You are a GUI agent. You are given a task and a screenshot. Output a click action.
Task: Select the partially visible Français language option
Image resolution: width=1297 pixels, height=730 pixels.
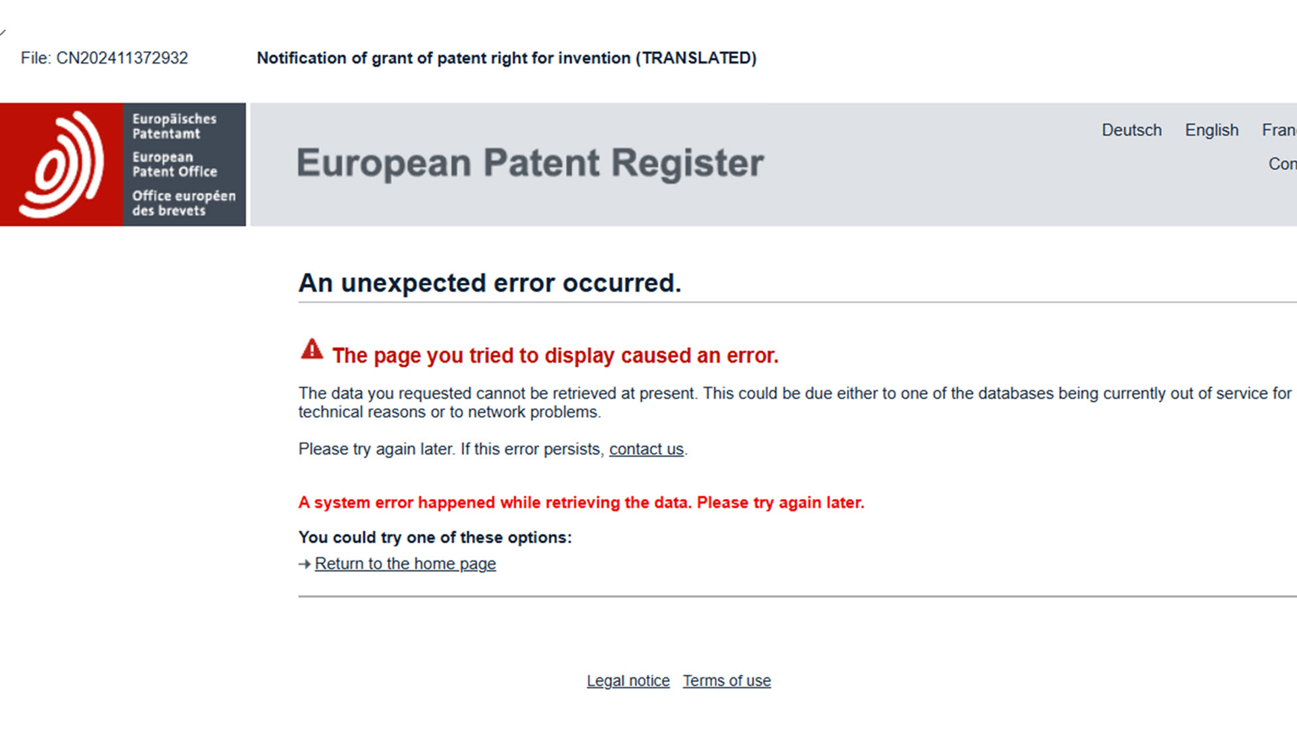click(x=1279, y=130)
